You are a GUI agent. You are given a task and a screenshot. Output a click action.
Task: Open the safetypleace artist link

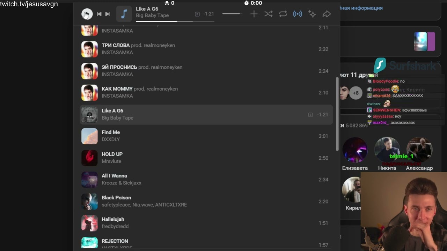pos(116,205)
